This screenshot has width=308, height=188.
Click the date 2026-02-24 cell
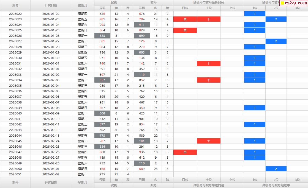[x=51, y=141]
